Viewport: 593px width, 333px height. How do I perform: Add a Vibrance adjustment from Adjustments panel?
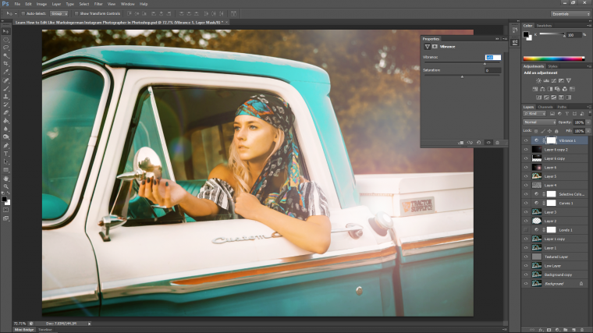(x=568, y=80)
